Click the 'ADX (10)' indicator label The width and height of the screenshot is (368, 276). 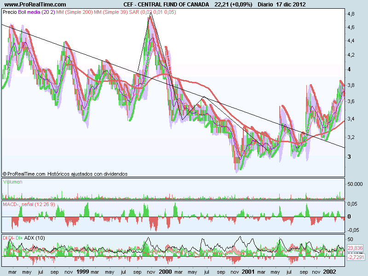34,238
